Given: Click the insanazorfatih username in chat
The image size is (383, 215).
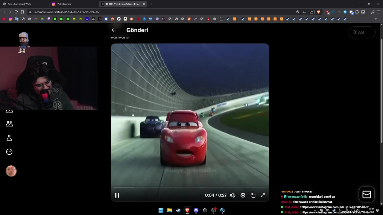Looking at the screenshot, I should click(297, 197).
